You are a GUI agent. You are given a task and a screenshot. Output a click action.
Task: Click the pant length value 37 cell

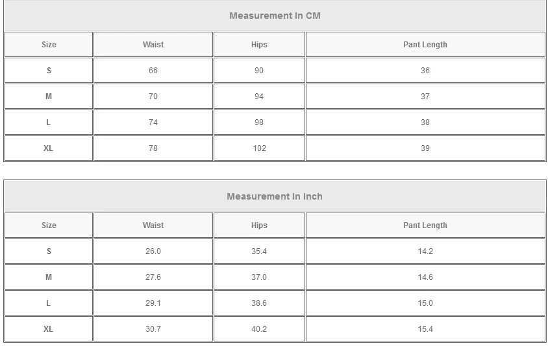(x=425, y=97)
